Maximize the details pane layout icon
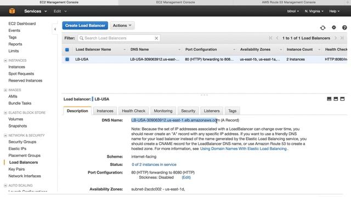The height and width of the screenshot is (197, 351). [x=342, y=99]
